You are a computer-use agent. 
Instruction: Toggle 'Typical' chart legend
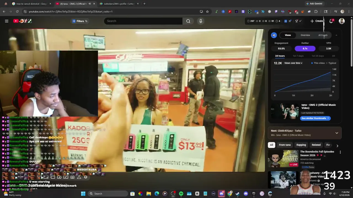coord(331,63)
